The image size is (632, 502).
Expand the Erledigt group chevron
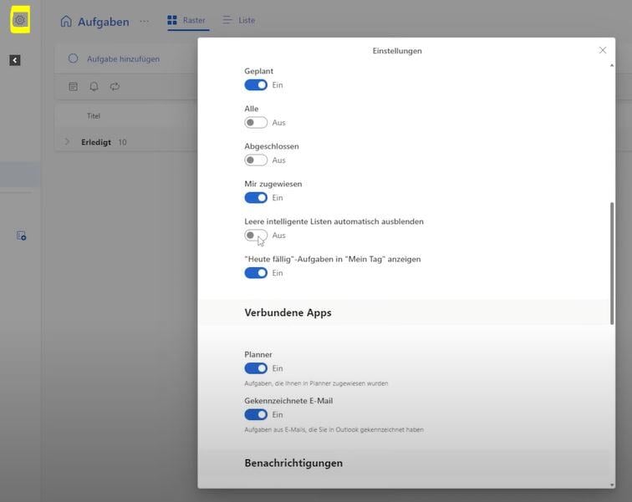pos(67,142)
